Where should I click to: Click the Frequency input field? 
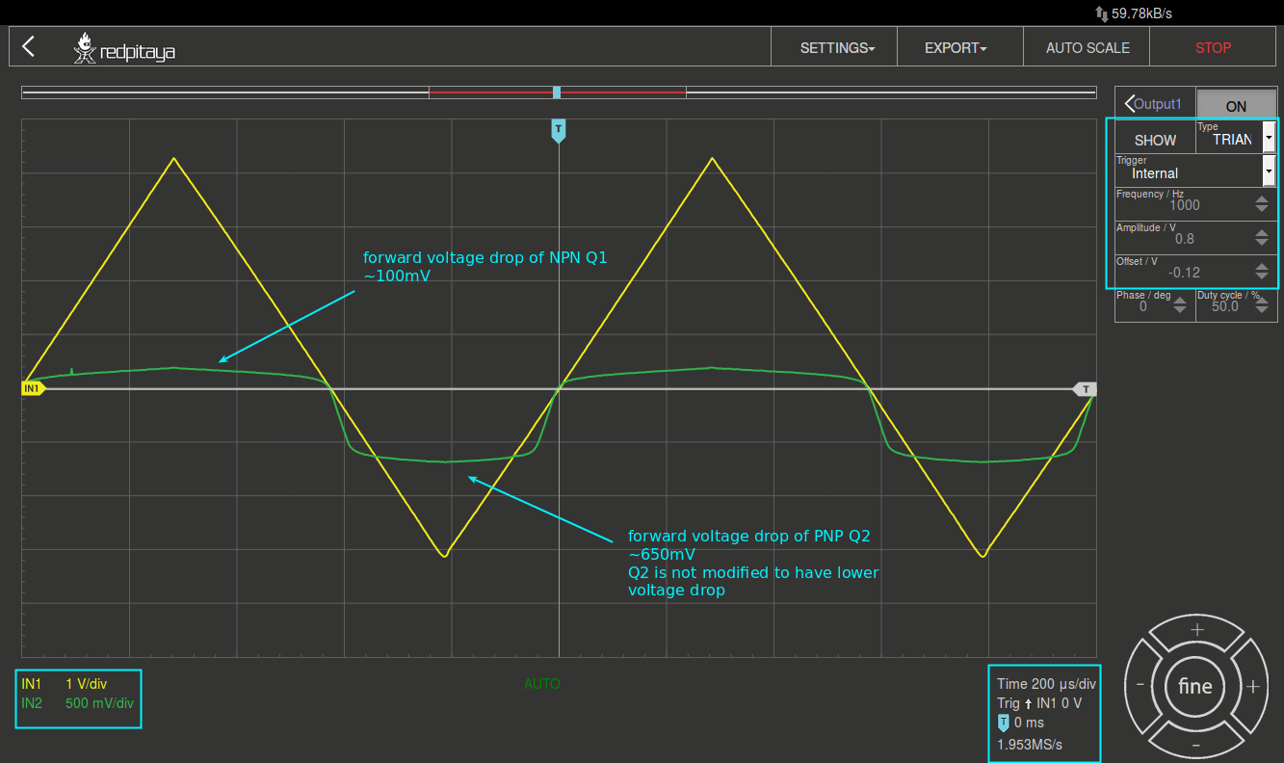1183,204
